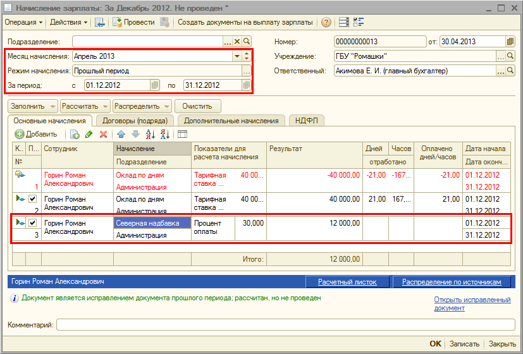The width and height of the screenshot is (523, 354).
Task: Click the help question mark icon
Action: pyautogui.click(x=326, y=22)
